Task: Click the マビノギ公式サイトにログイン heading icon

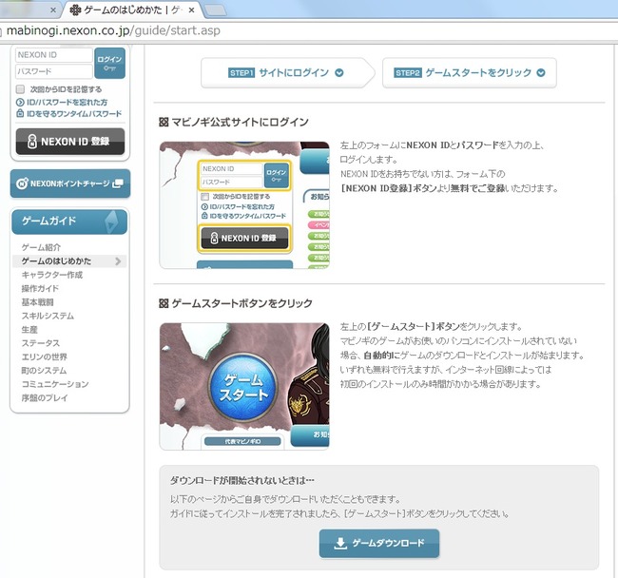Action: tap(164, 122)
